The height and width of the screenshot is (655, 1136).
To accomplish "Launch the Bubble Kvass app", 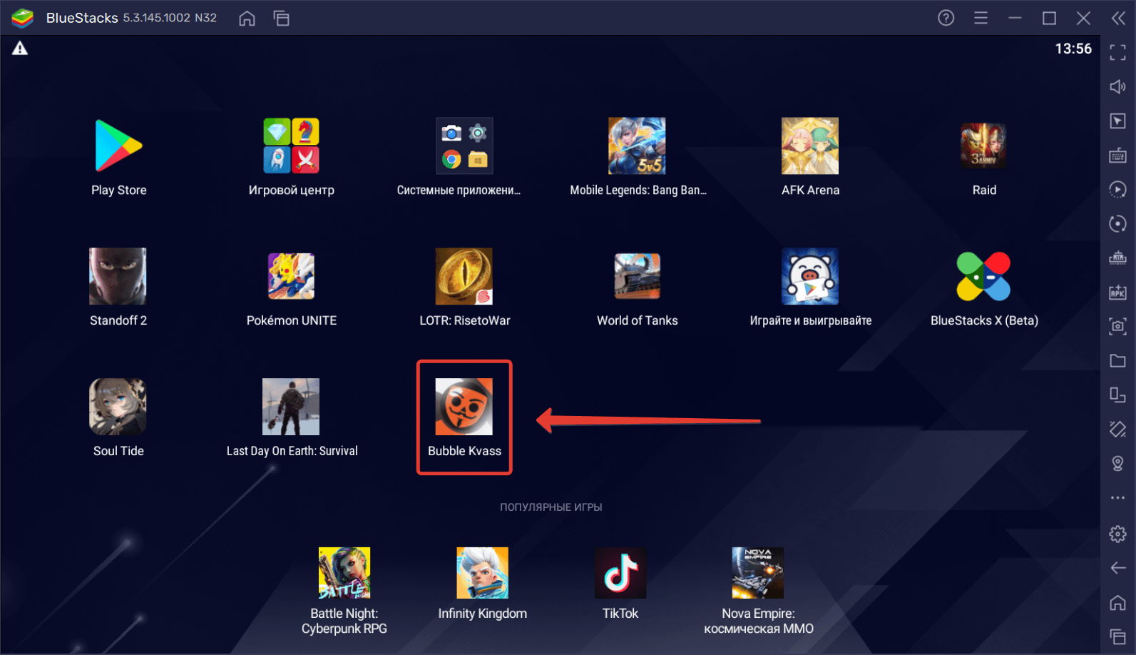I will [x=464, y=407].
